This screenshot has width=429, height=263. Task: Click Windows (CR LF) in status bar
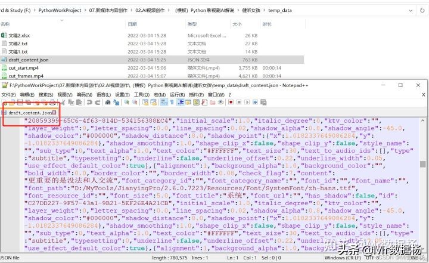pos(343,258)
